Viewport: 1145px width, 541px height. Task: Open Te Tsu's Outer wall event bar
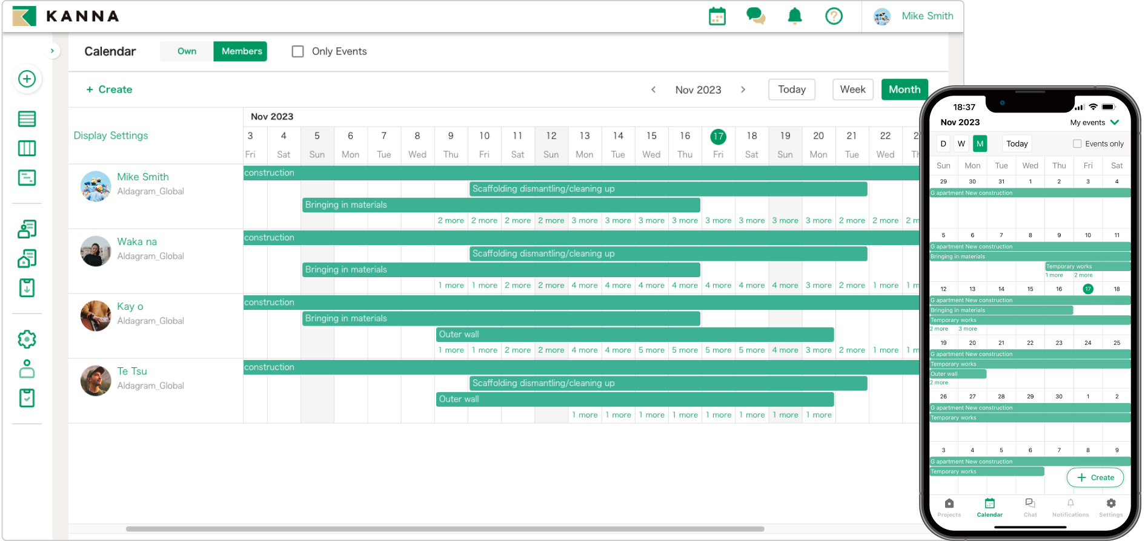635,399
